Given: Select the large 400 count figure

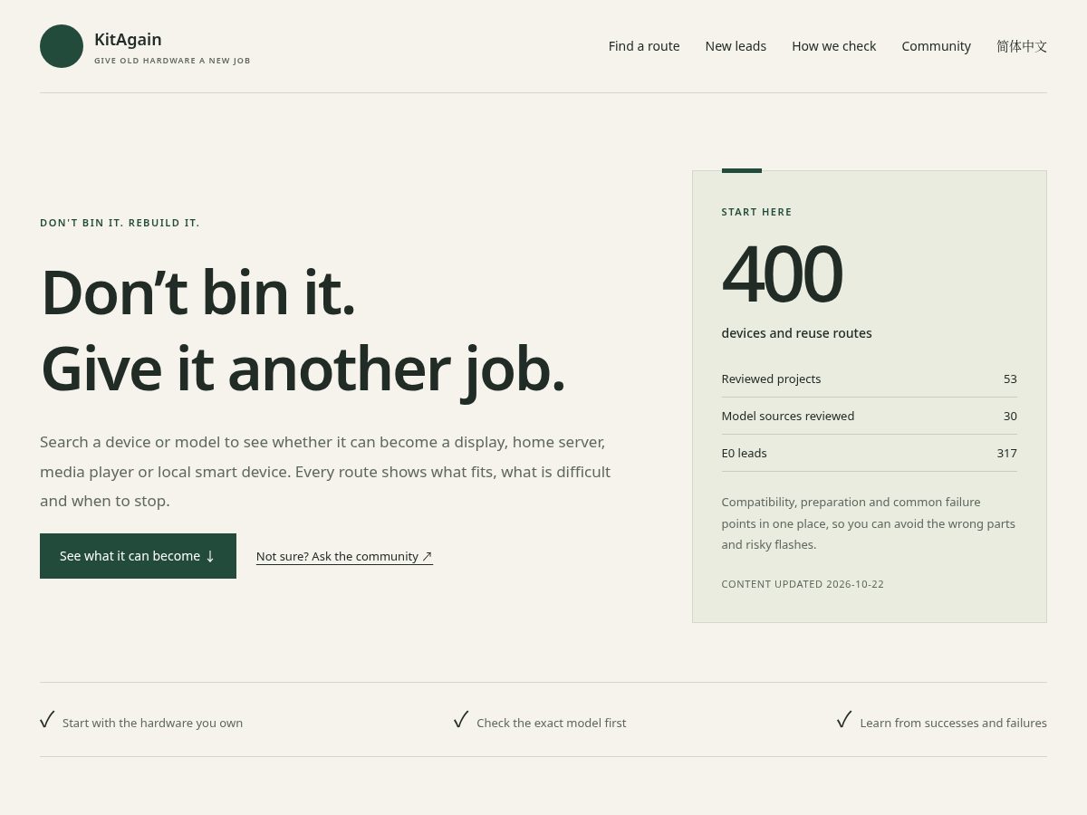Looking at the screenshot, I should point(782,273).
